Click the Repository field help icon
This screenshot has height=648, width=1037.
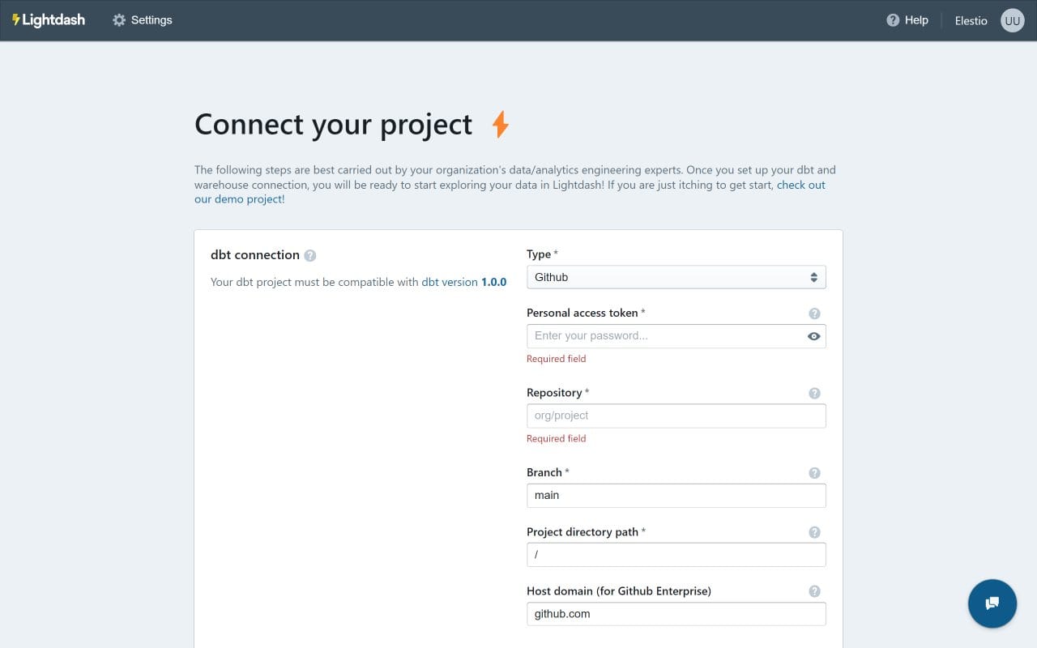(x=814, y=393)
